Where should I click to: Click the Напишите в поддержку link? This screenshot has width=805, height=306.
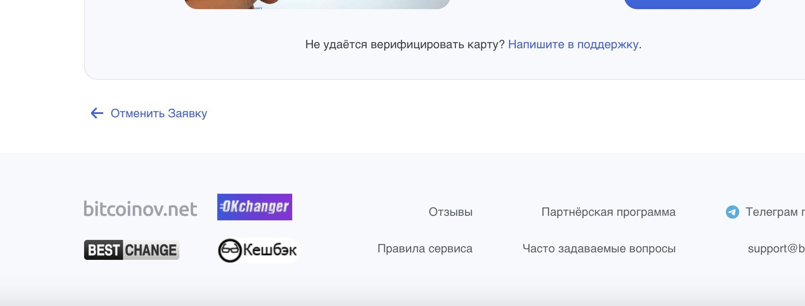point(573,44)
